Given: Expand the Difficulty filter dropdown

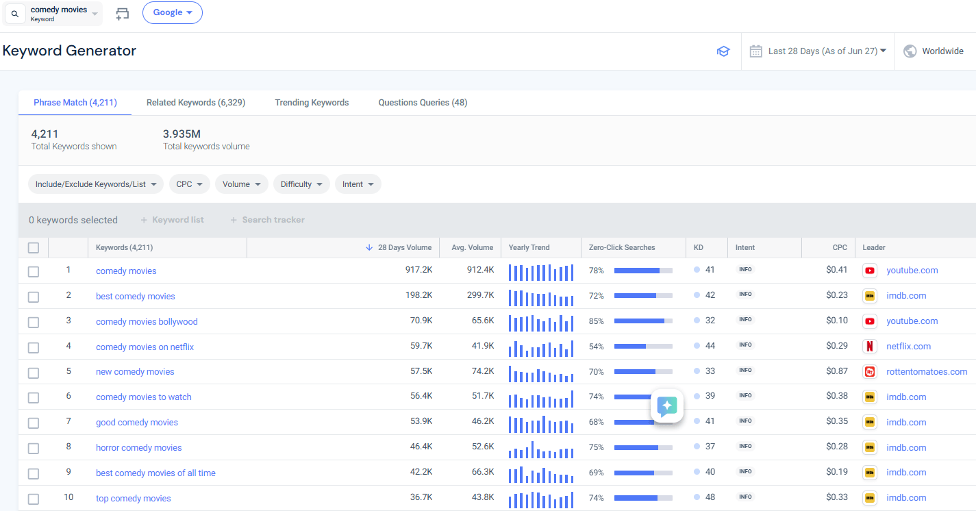Looking at the screenshot, I should pyautogui.click(x=301, y=184).
